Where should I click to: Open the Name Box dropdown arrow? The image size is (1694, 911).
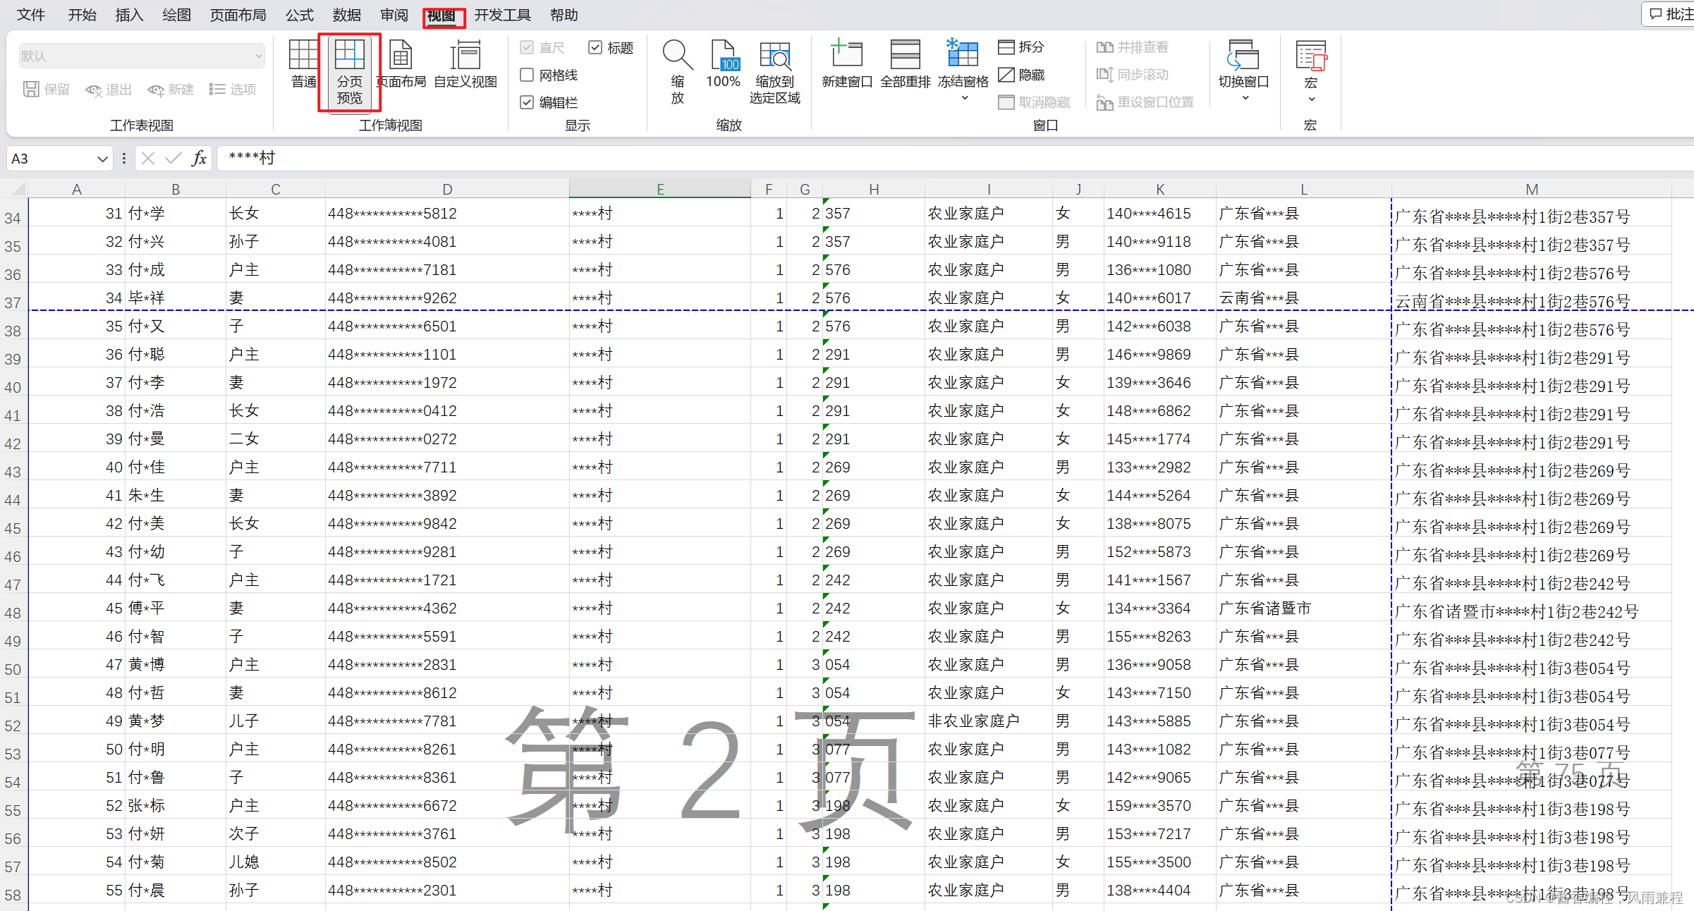pos(102,159)
